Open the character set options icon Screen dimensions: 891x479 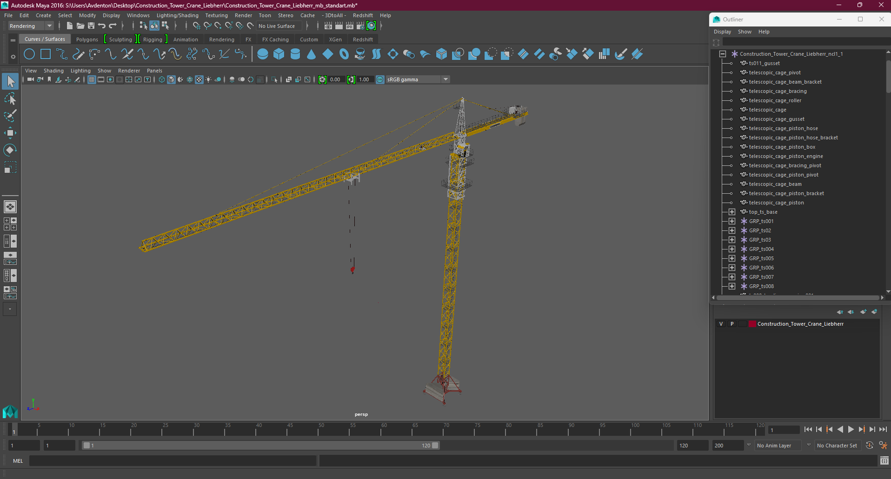click(x=883, y=445)
